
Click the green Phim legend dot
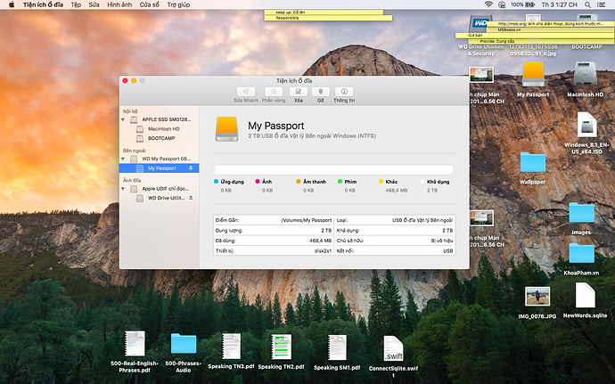pos(340,181)
